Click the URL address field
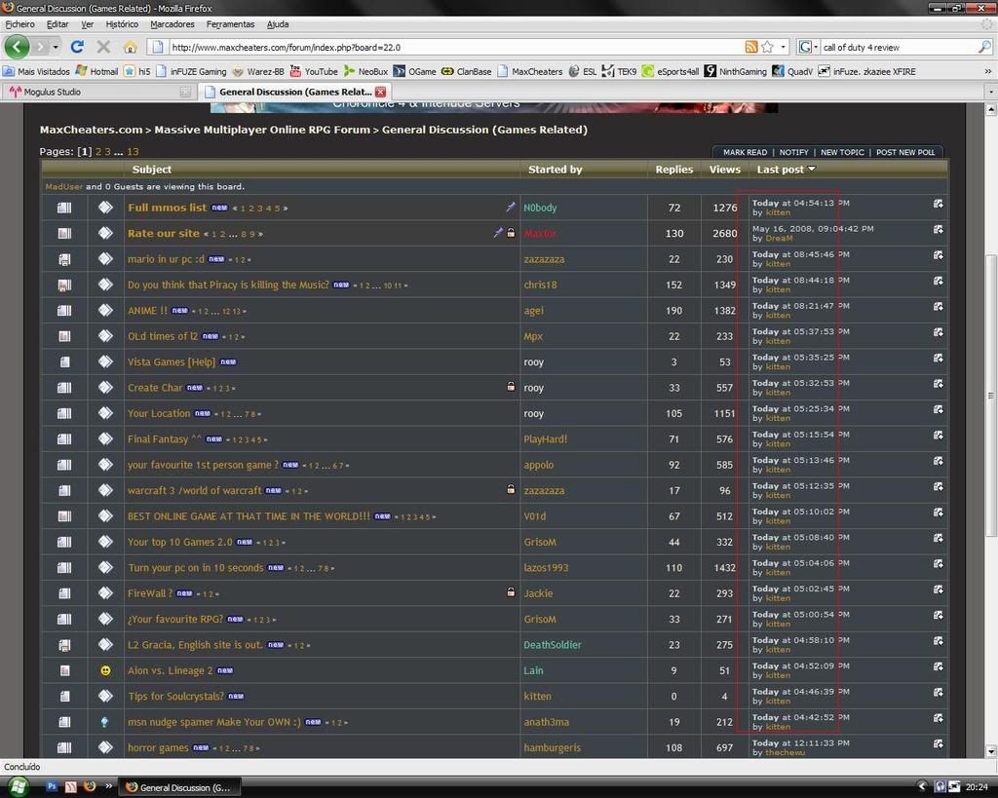Image resolution: width=998 pixels, height=798 pixels. coord(448,47)
